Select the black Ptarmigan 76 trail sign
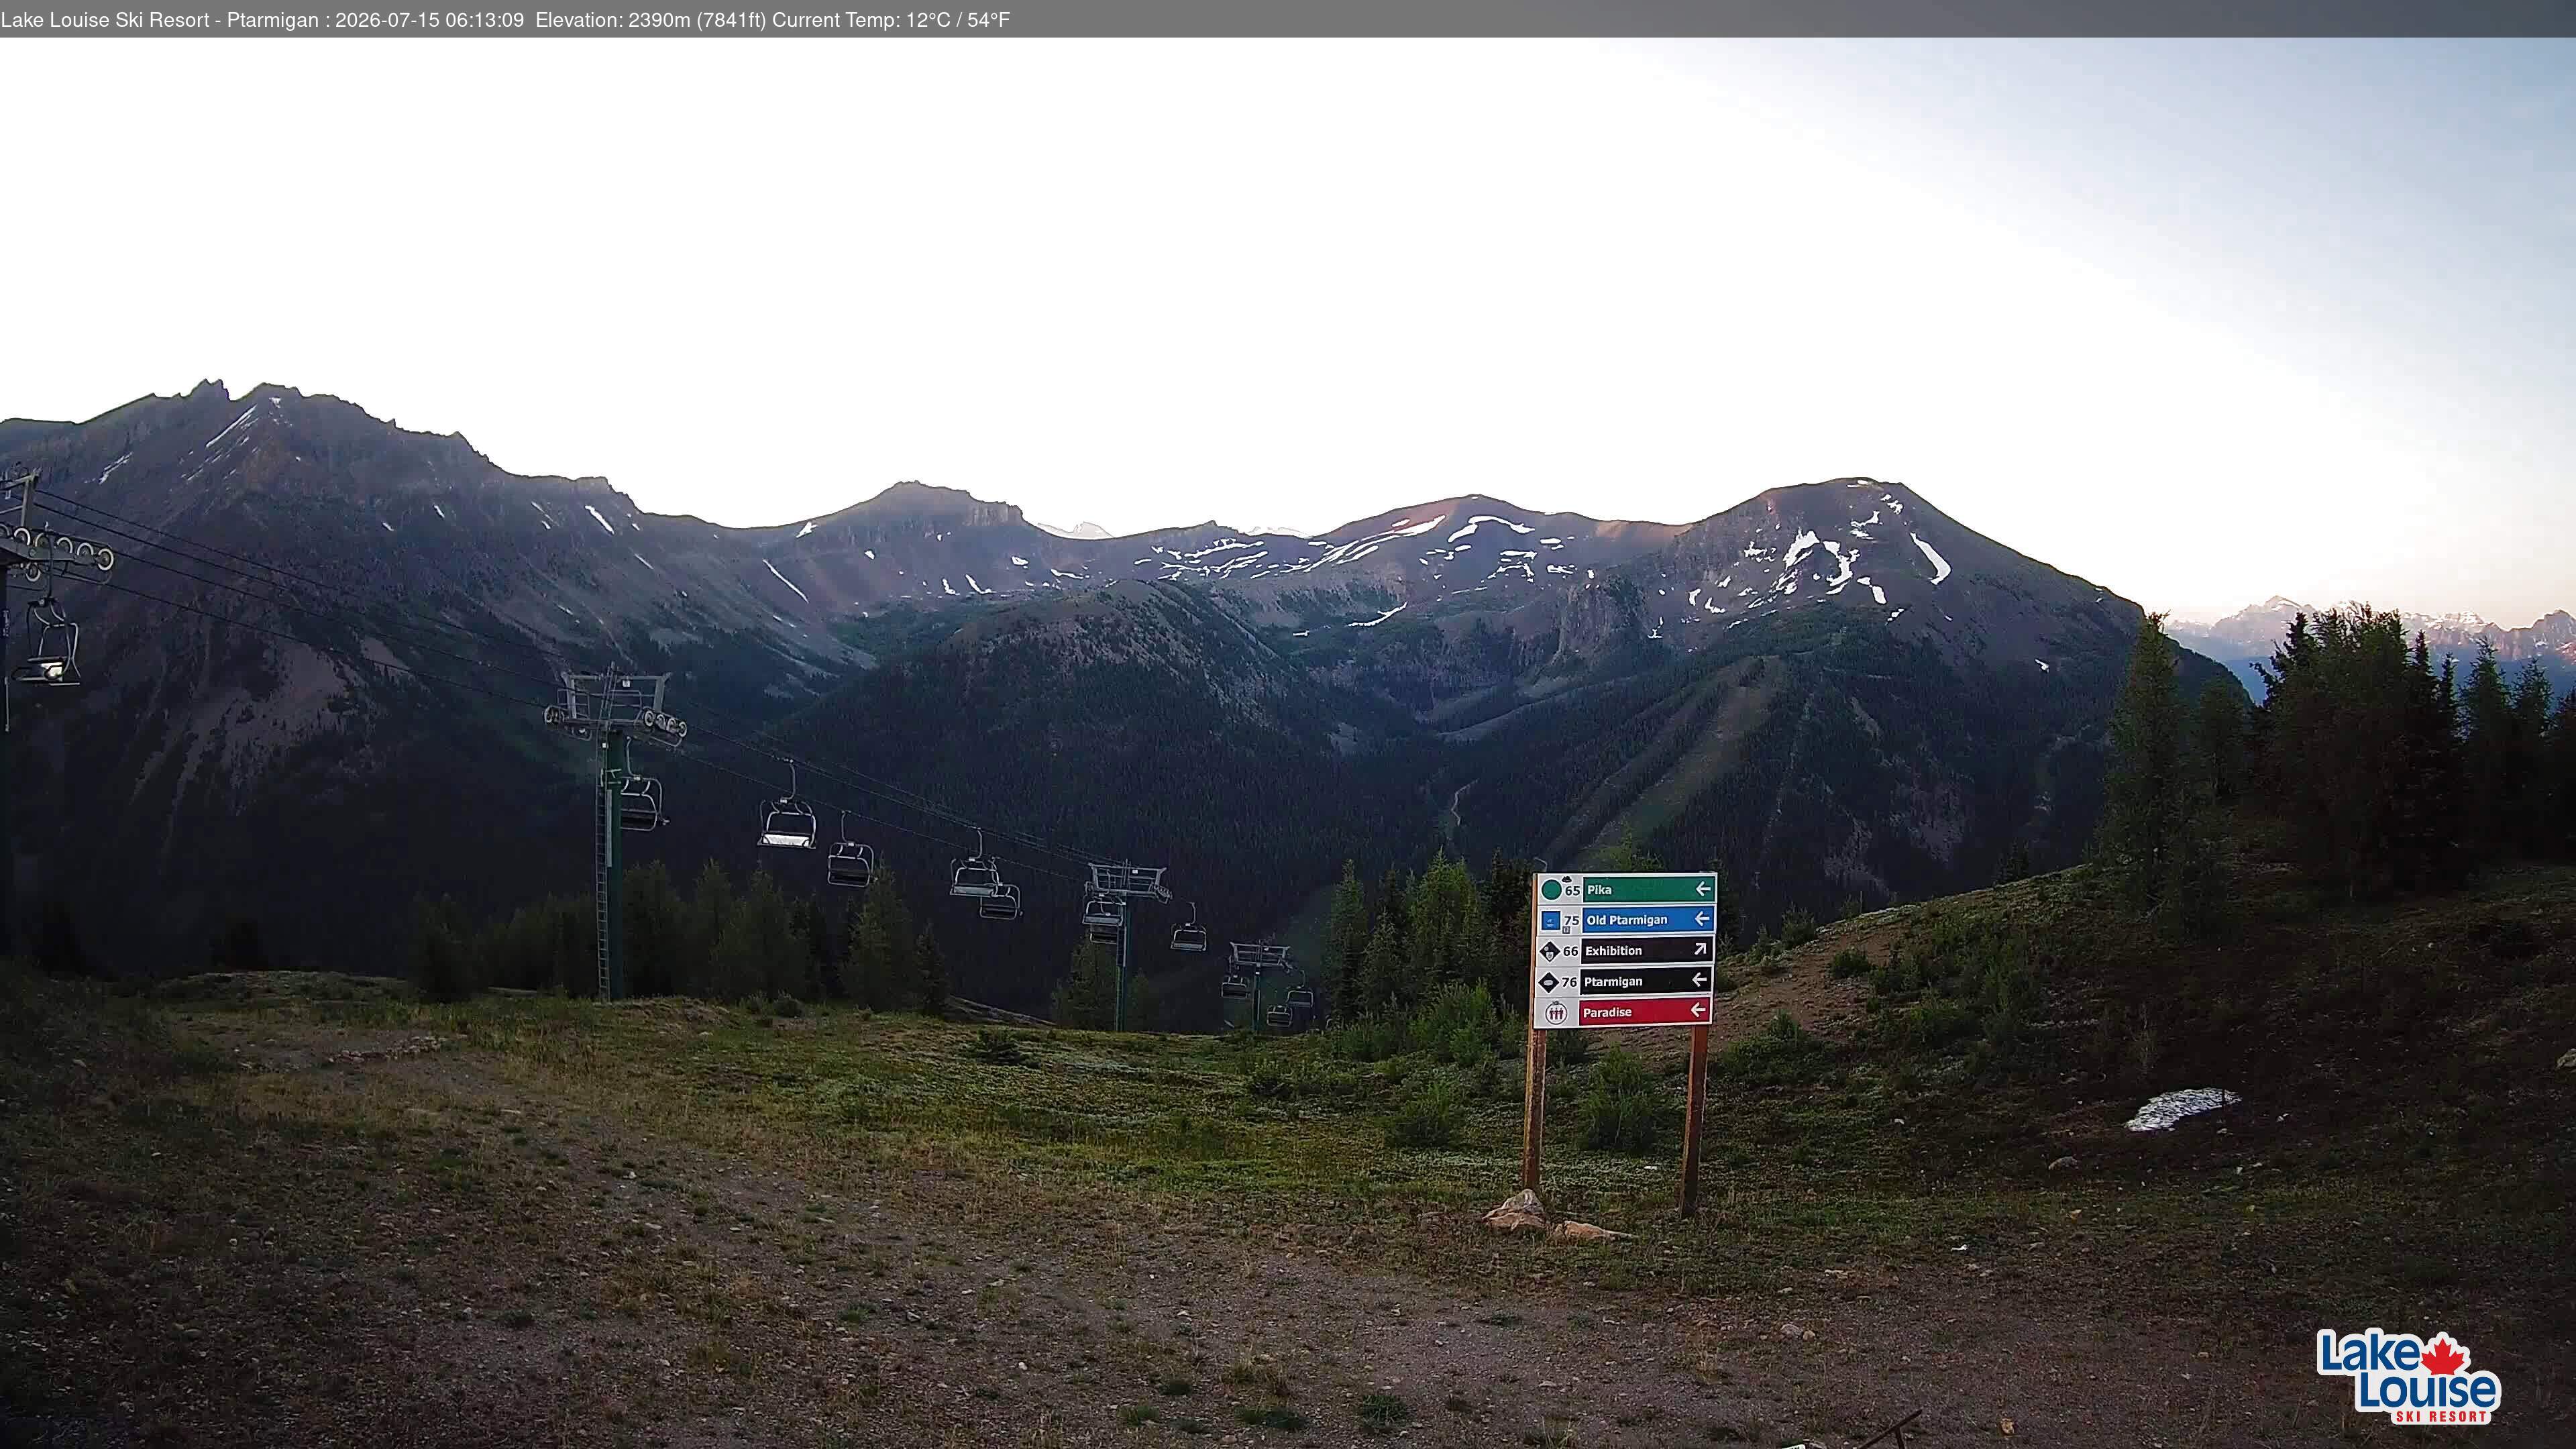This screenshot has width=2576, height=1449. click(1623, 981)
